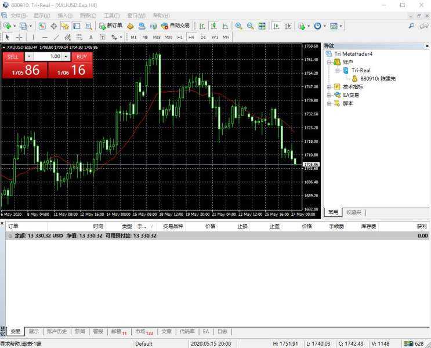Select the text label 'A' tool
The image size is (431, 348).
(x=90, y=37)
